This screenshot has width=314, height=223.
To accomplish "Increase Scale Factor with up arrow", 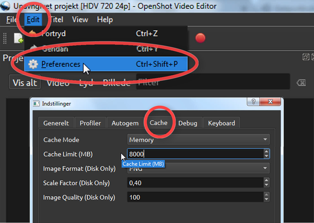I will [x=266, y=180].
